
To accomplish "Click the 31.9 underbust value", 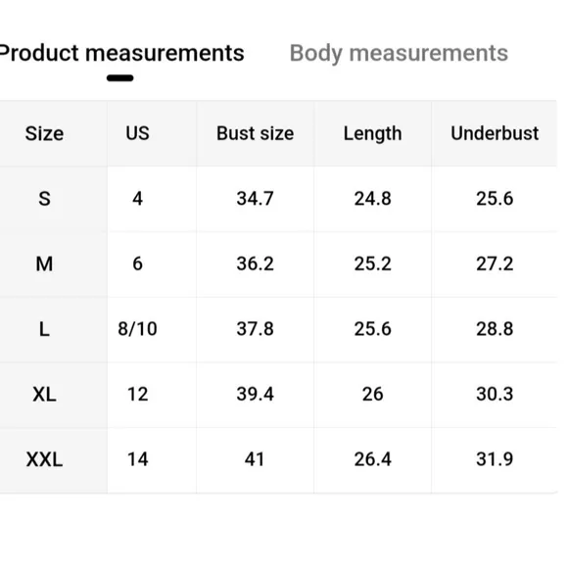I will pos(495,459).
